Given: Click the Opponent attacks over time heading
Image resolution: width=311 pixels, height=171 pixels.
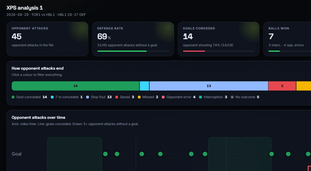Looking at the screenshot, I should (x=39, y=118).
